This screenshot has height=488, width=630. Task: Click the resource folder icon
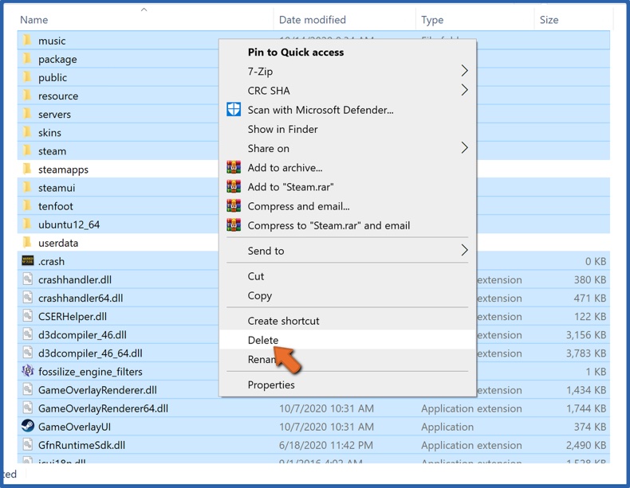[27, 96]
